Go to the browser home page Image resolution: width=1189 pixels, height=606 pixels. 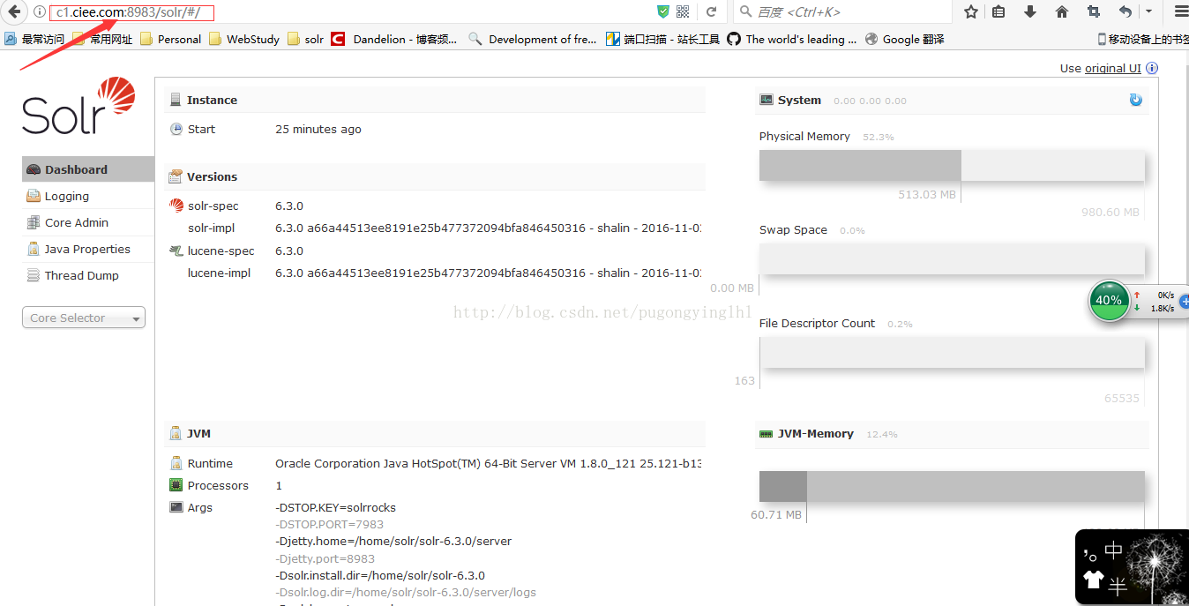click(1062, 11)
